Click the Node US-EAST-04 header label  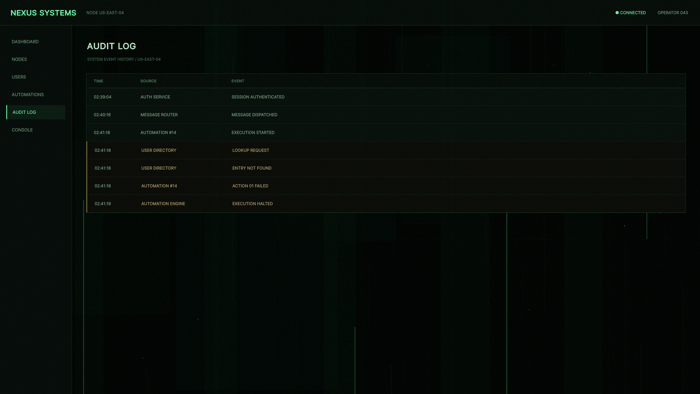point(105,13)
